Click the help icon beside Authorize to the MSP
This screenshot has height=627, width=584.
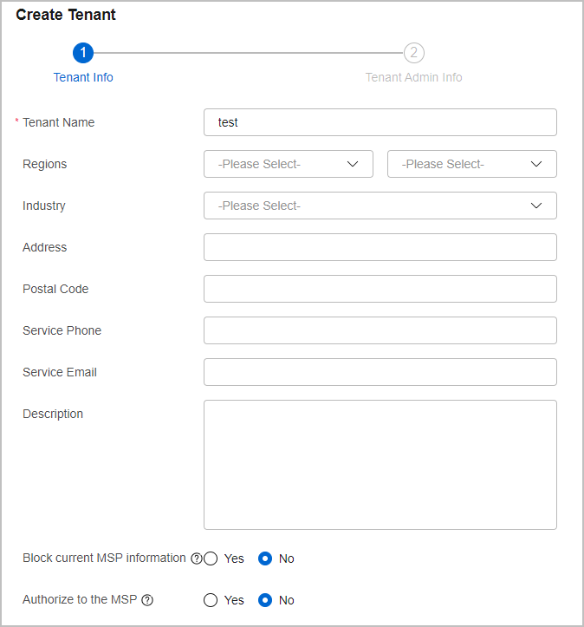(147, 600)
